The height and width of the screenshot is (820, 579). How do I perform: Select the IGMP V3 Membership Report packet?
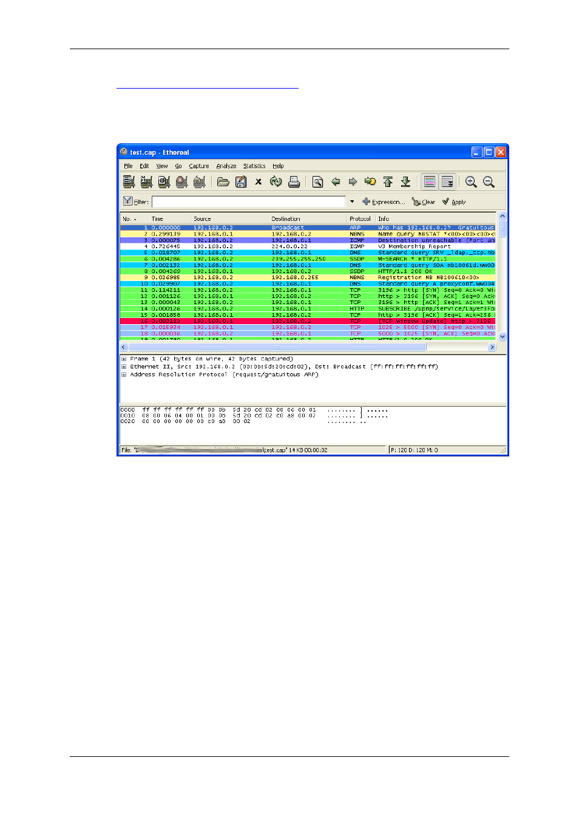pyautogui.click(x=308, y=246)
